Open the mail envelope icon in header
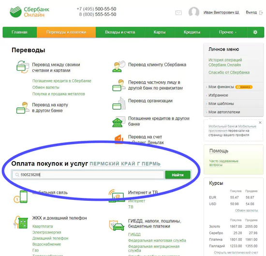Viewport: 266px width, 256px height. coord(178,13)
